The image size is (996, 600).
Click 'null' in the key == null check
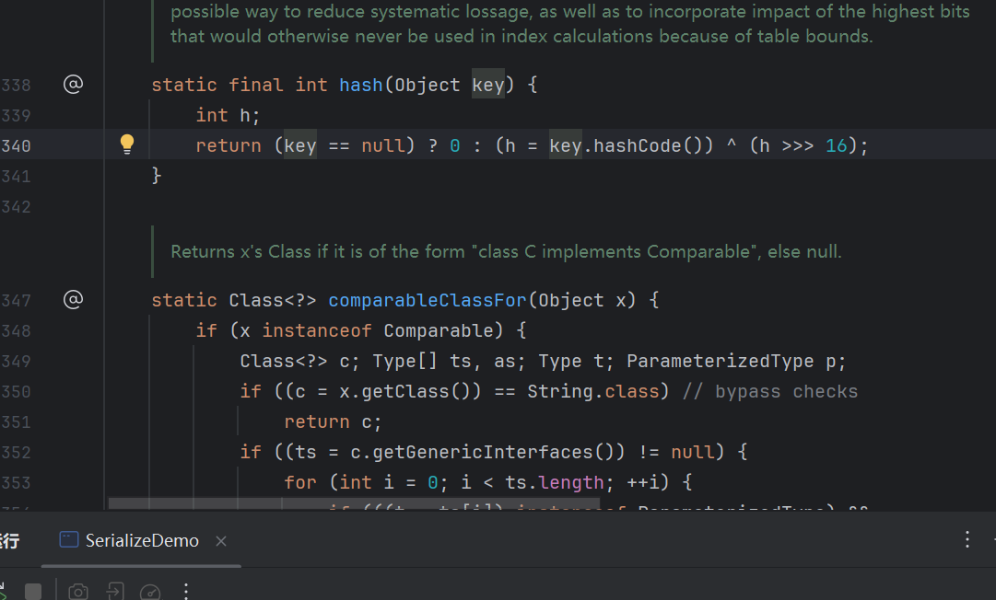[383, 146]
